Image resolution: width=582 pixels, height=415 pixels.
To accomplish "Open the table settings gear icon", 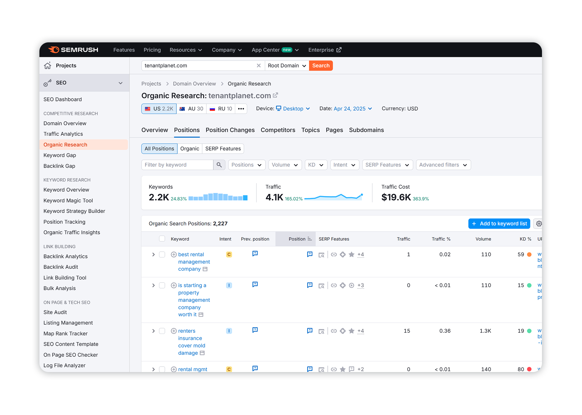I will point(538,224).
